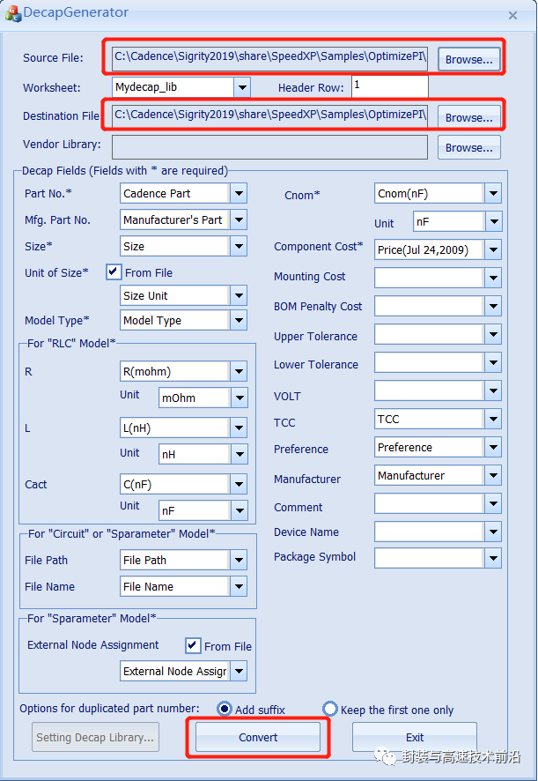This screenshot has height=781, width=538.
Task: Close the DecapGenerator dialog
Action: pos(512,16)
